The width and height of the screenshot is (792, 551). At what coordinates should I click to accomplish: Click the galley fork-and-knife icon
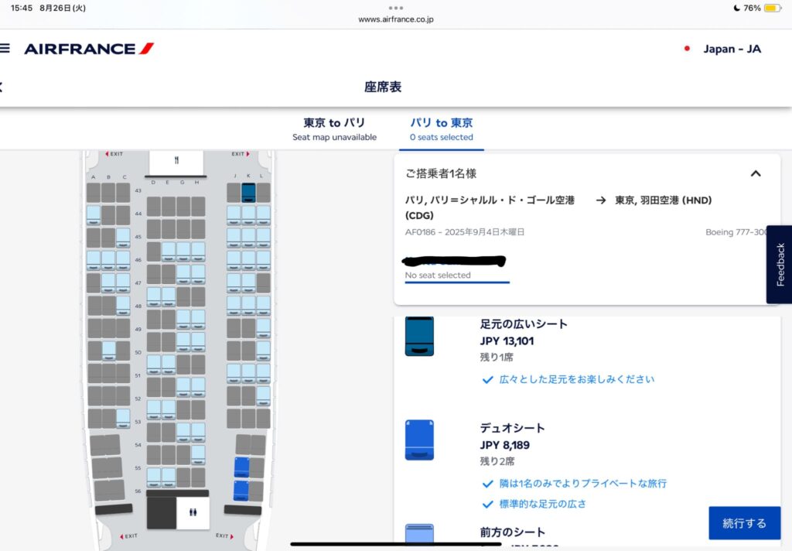click(x=176, y=161)
